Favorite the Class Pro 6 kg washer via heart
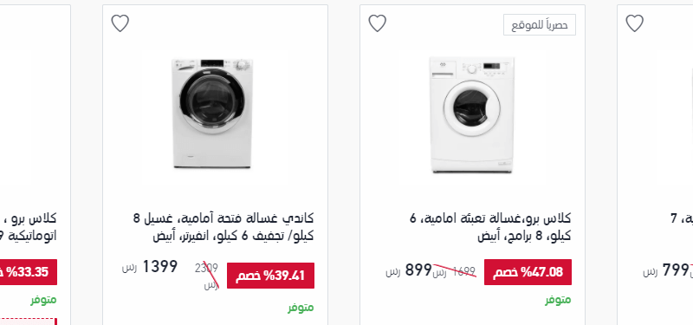 coord(377,23)
